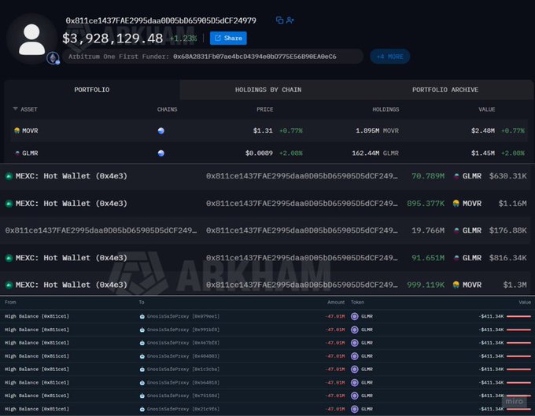Image resolution: width=535 pixels, height=416 pixels.
Task: Click the GLMR token icon in the 91.651M row
Action: pyautogui.click(x=456, y=258)
